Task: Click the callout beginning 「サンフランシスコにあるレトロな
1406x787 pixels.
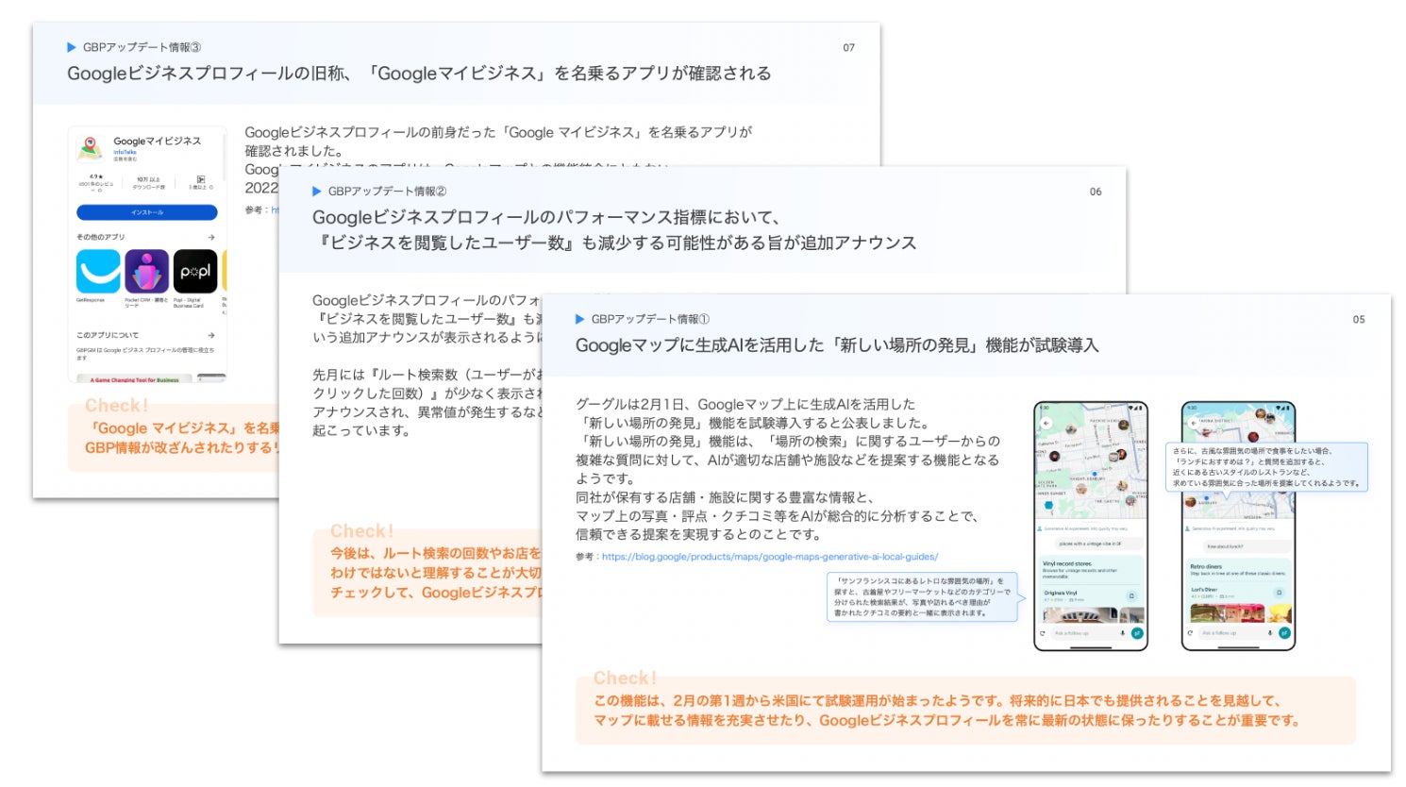Action: [923, 596]
